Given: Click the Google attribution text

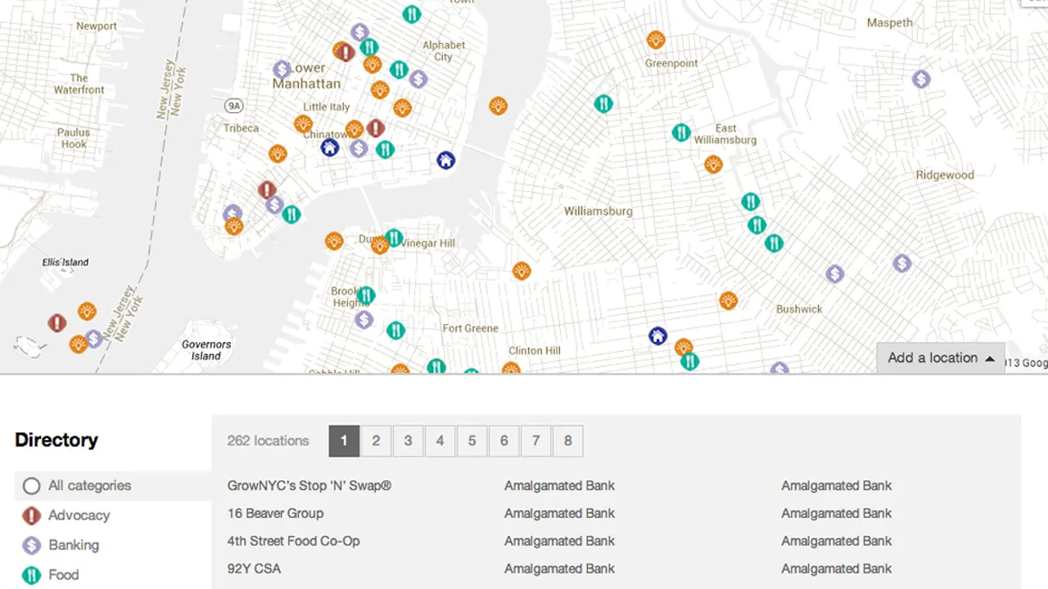Looking at the screenshot, I should point(1026,362).
